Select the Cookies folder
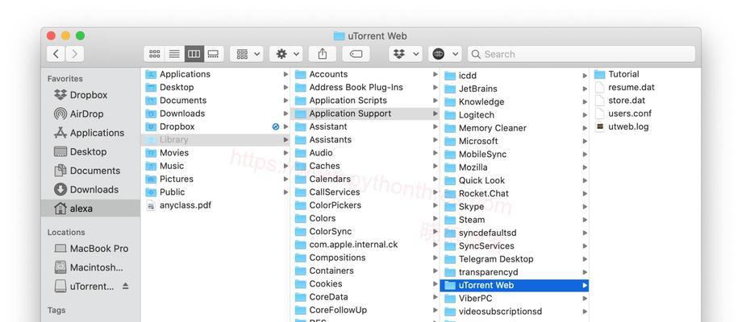Image resolution: width=742 pixels, height=322 pixels. tap(365, 283)
